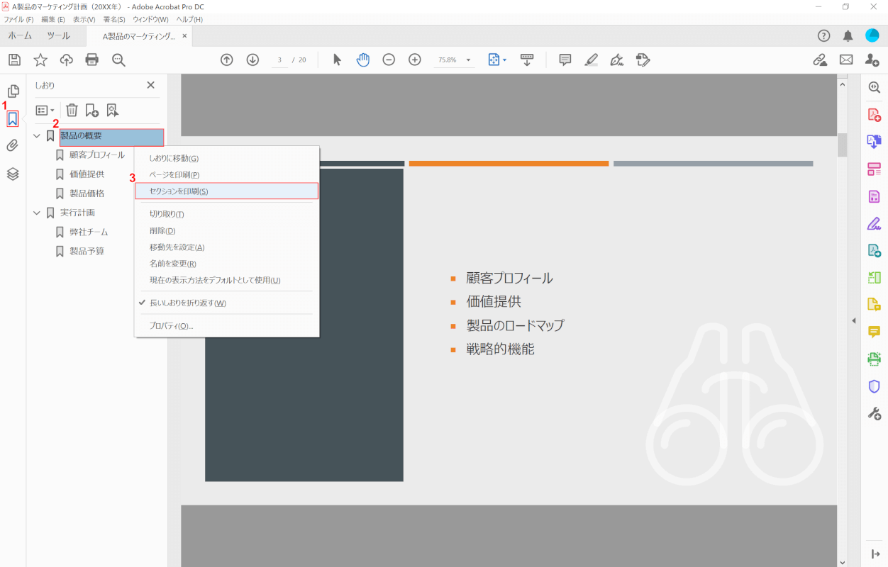Open the Layers panel icon
The image size is (888, 567).
(13, 174)
